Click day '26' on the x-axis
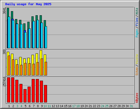Image resolution: width=140 pixels, height=109 pixels. click(x=111, y=106)
